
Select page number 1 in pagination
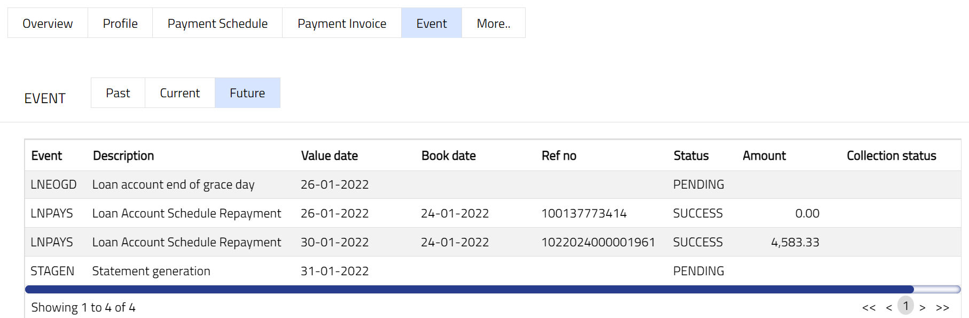(x=905, y=306)
